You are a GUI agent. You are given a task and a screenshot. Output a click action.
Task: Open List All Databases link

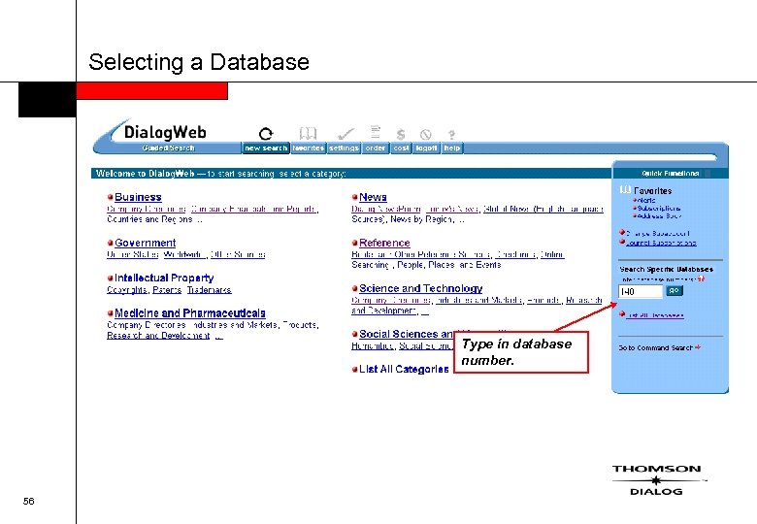coord(655,315)
